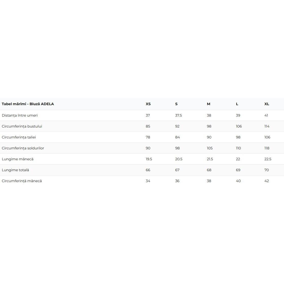The height and width of the screenshot is (284, 284).
Task: Click the 105 hip value for size M
Action: tap(210, 148)
